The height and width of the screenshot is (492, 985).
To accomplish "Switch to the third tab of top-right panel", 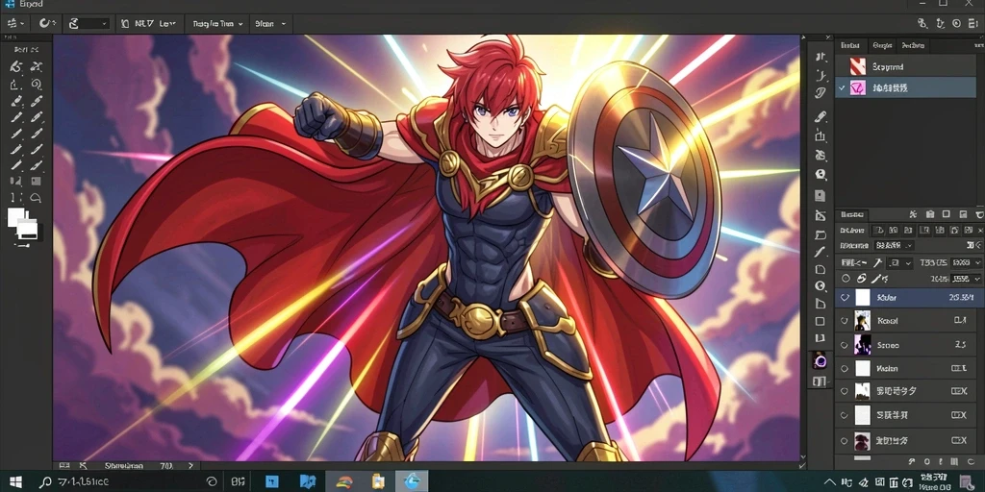I will pyautogui.click(x=912, y=45).
